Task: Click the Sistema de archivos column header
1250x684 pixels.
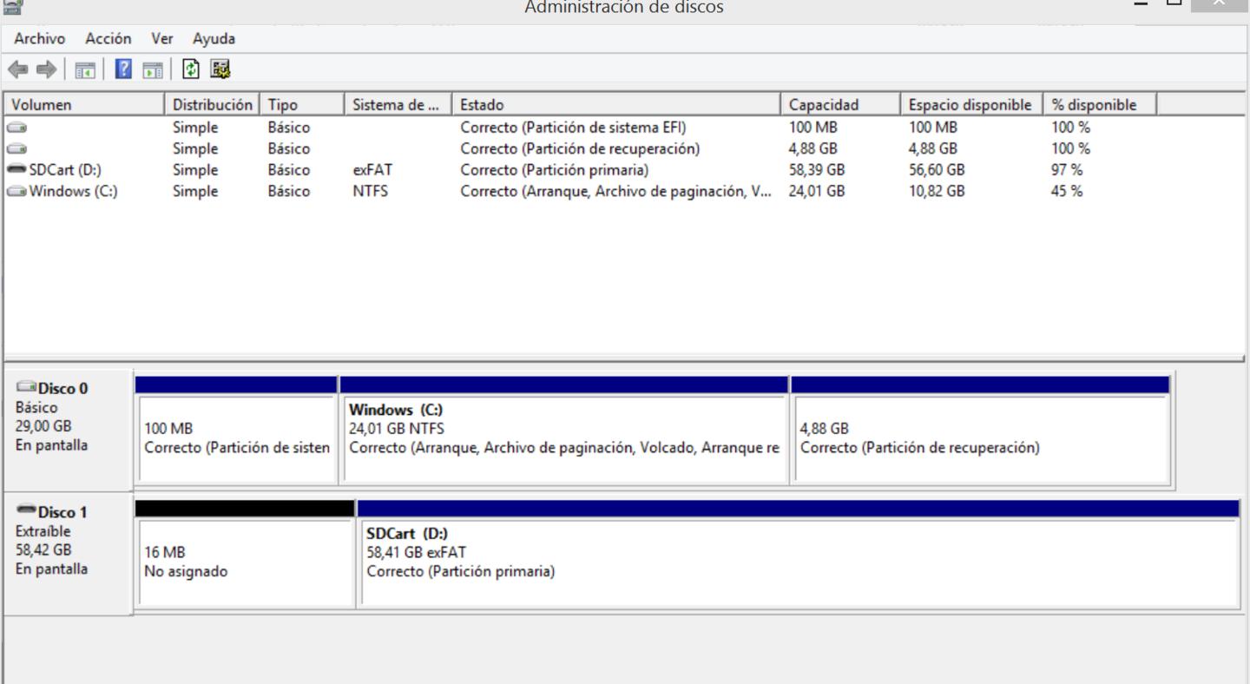Action: (x=397, y=105)
